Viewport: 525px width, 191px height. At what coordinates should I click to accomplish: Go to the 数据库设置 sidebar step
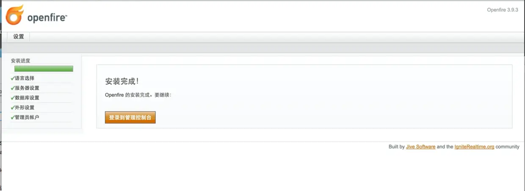(27, 98)
